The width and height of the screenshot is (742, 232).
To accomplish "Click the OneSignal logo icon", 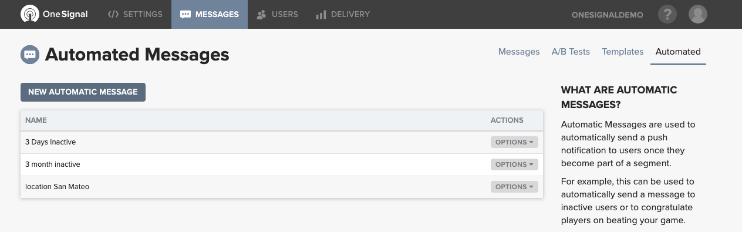I will (29, 14).
